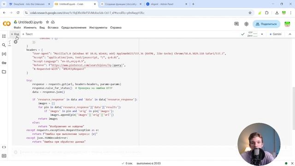
Task: Open the variables {x} panel
Action: click(4, 54)
